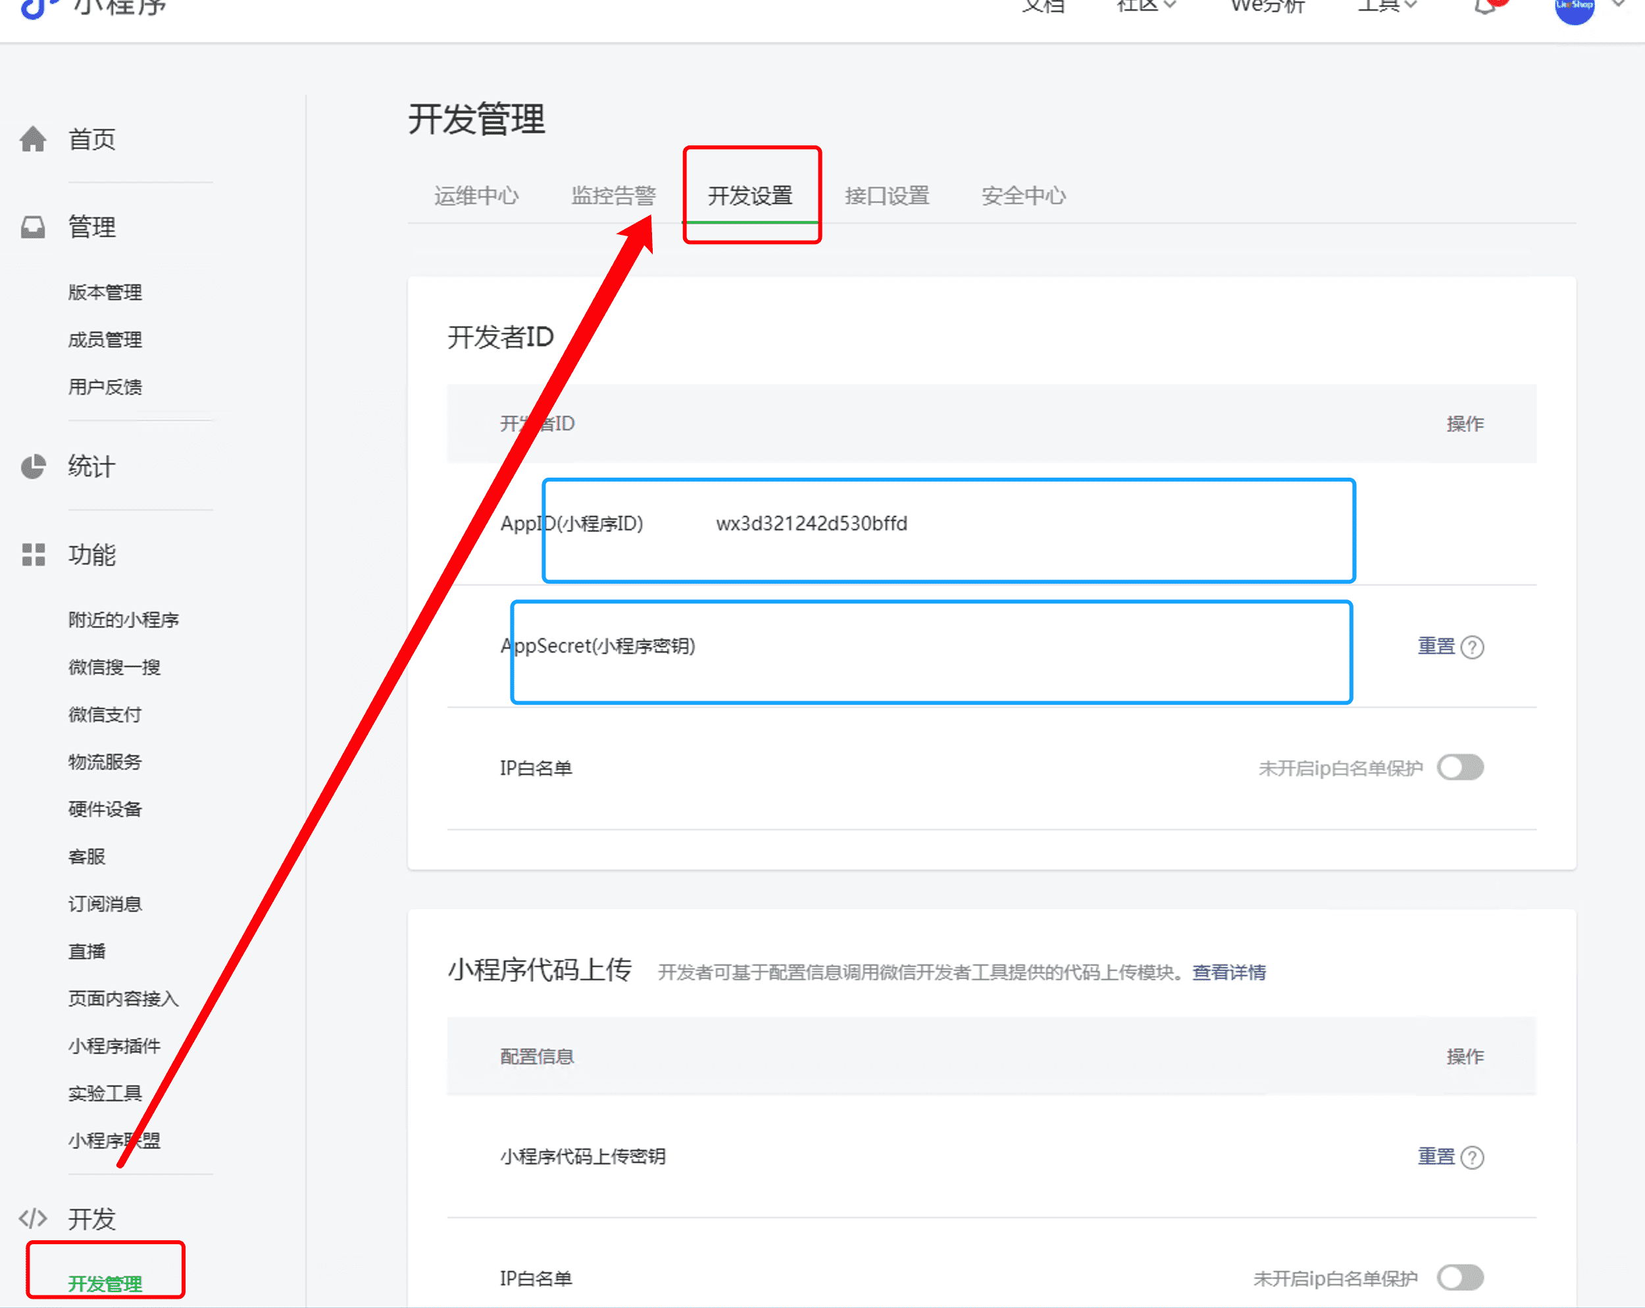Expand the 工具 dropdown in header
Viewport: 1645px width, 1308px height.
click(1387, 6)
